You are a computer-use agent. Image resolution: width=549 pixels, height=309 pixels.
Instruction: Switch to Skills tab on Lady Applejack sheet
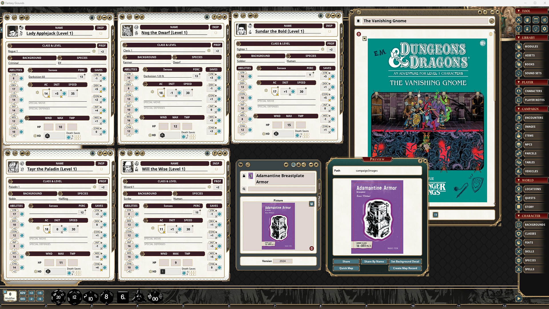click(x=113, y=47)
